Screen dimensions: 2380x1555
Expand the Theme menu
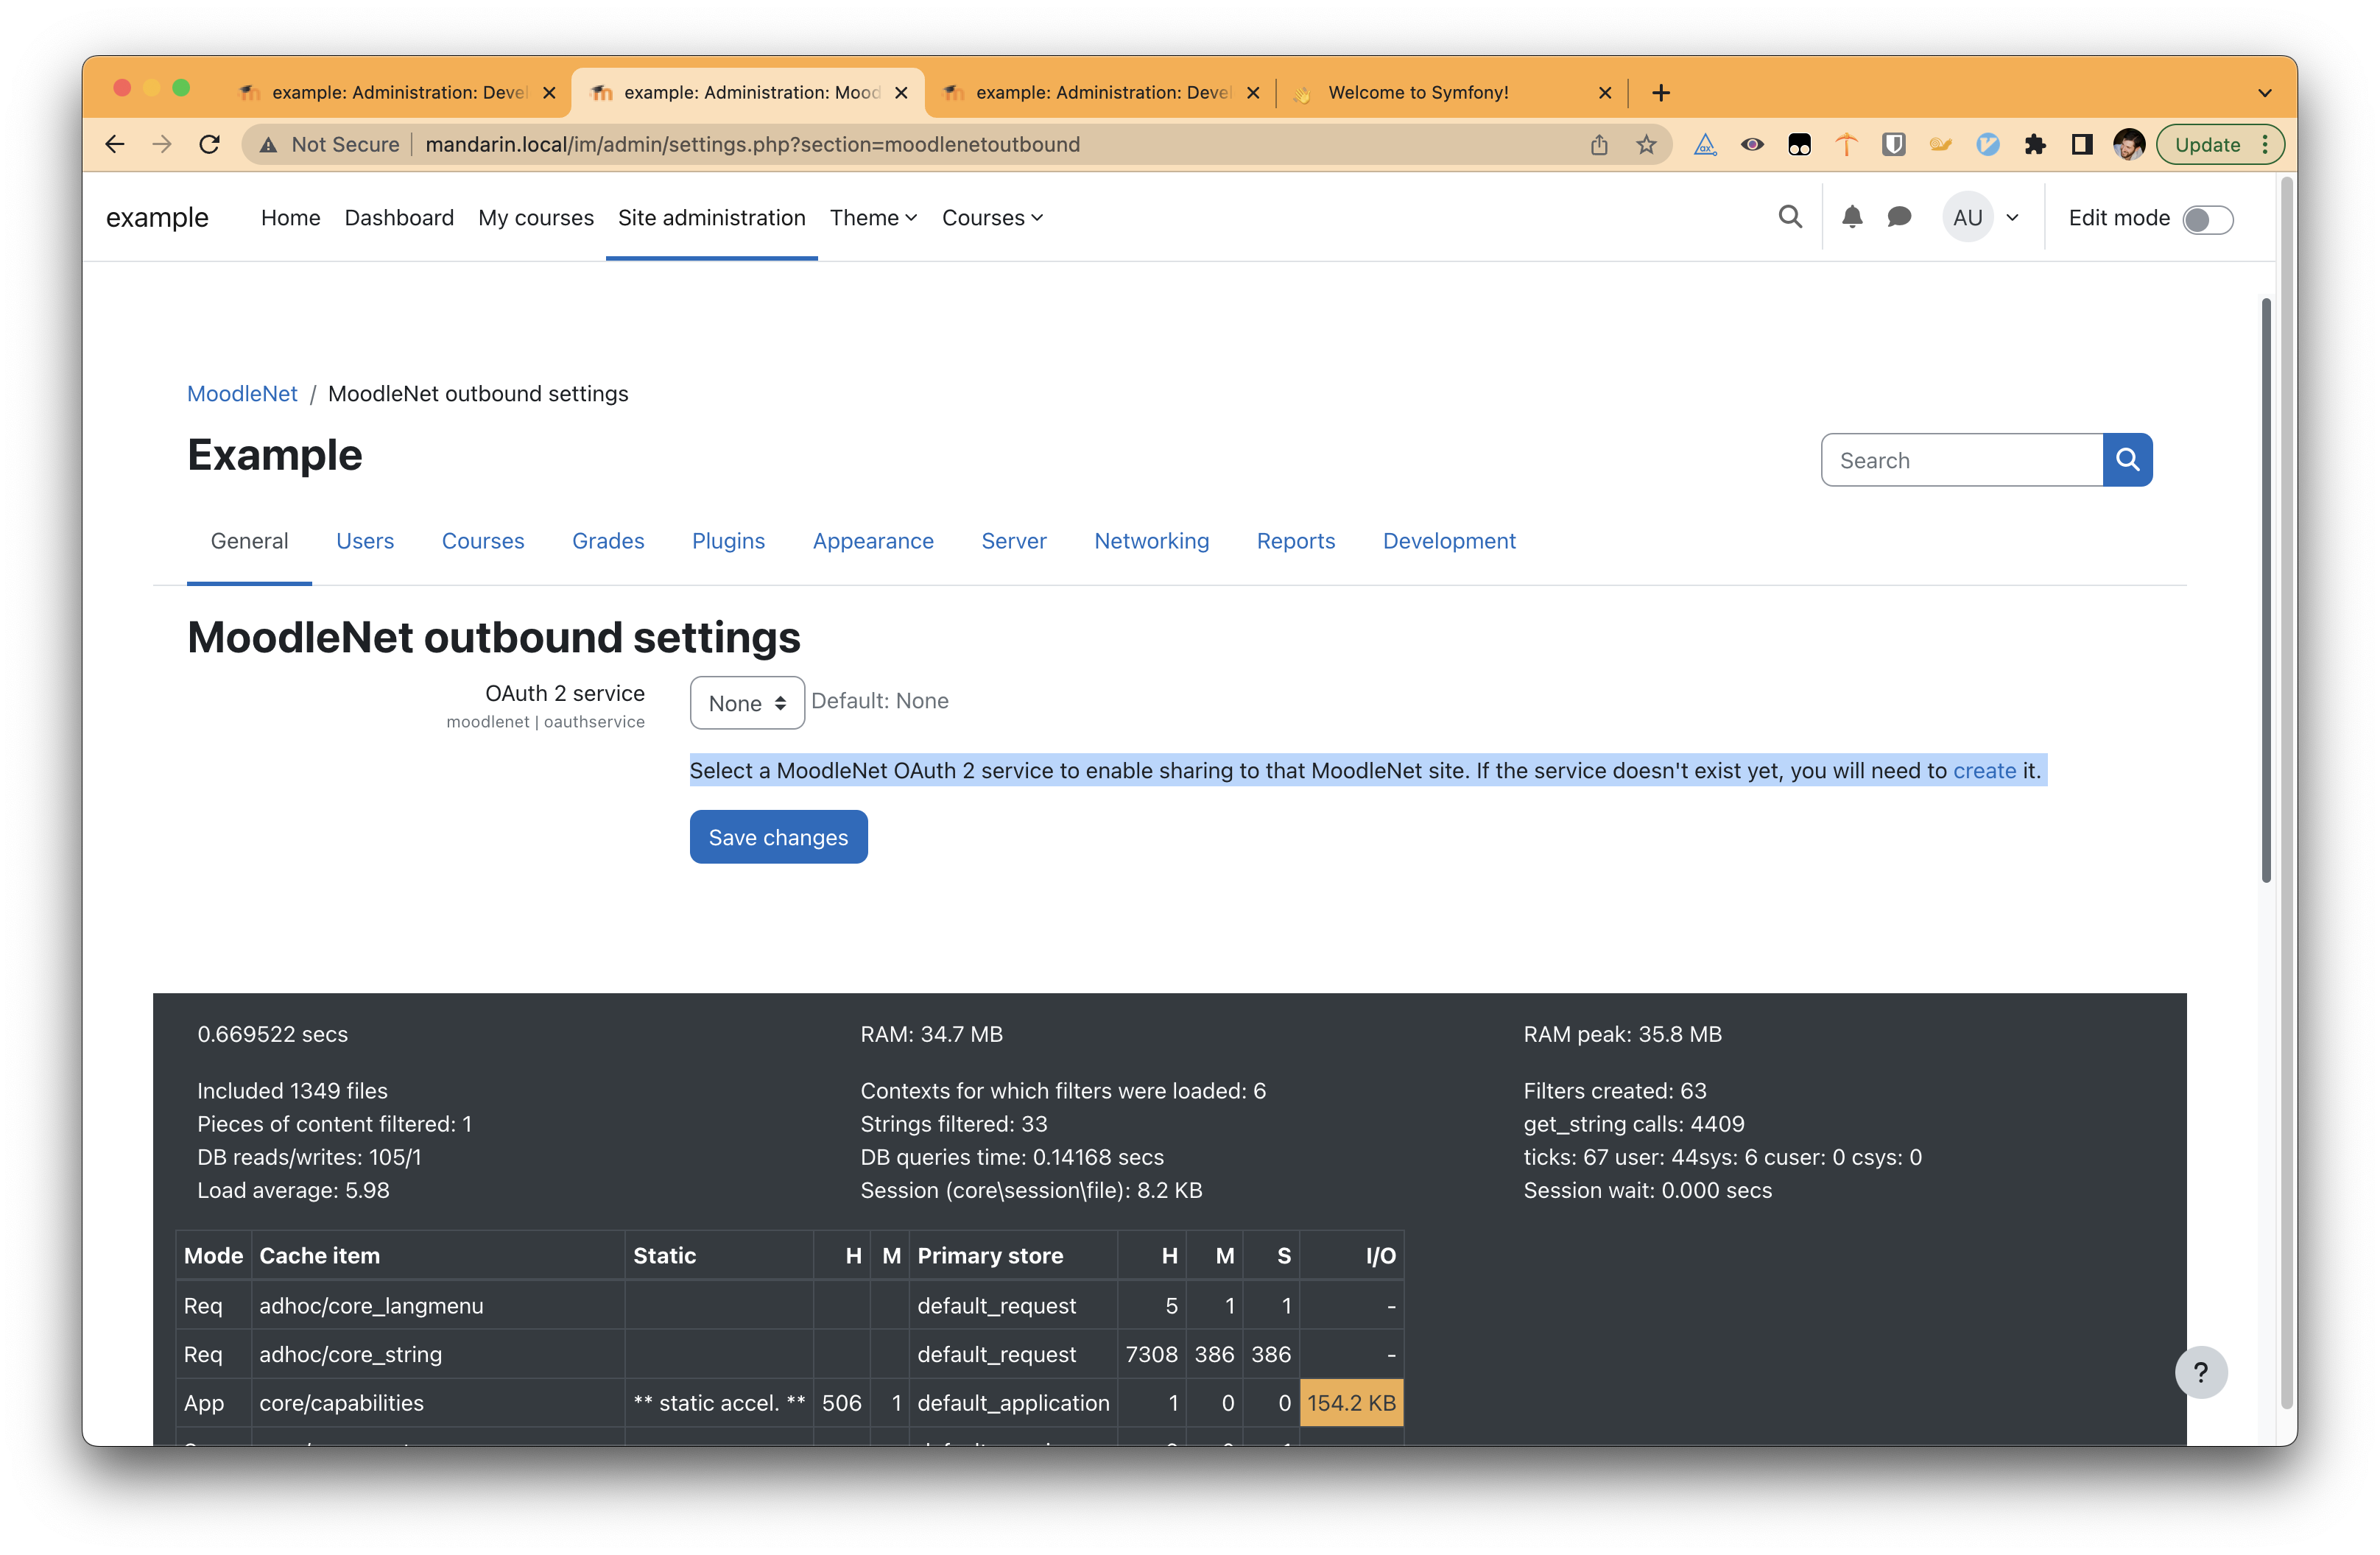(x=873, y=217)
